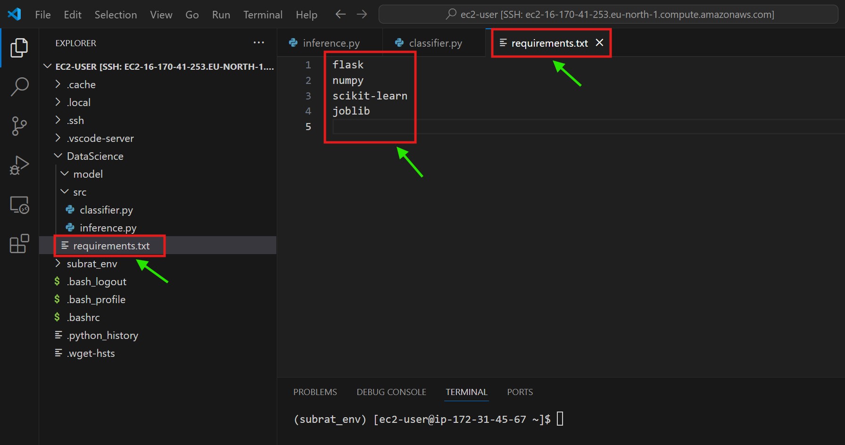Collapse the src folder
The width and height of the screenshot is (845, 445).
pos(80,192)
